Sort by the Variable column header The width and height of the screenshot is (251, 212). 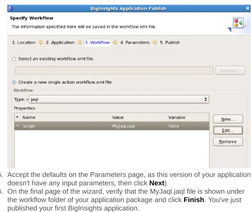coord(188,117)
